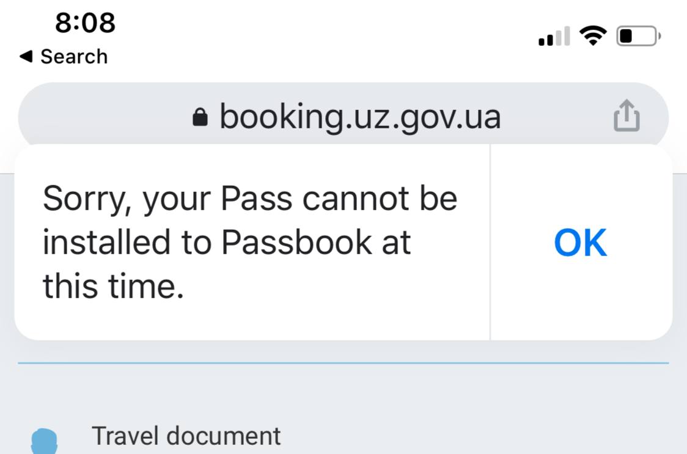Tap the cellular signal bars
The width and height of the screenshot is (687, 454).
554,36
